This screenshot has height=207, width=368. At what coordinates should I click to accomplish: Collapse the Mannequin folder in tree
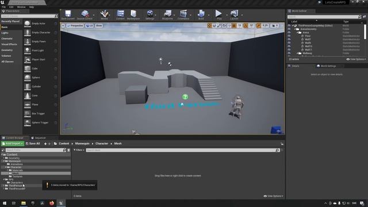pyautogui.click(x=3, y=161)
